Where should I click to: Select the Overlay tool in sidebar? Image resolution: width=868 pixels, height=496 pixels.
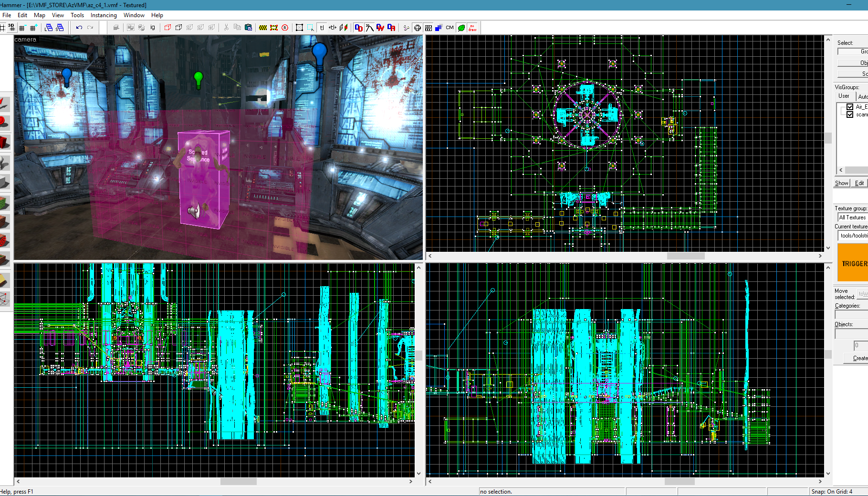click(x=5, y=260)
